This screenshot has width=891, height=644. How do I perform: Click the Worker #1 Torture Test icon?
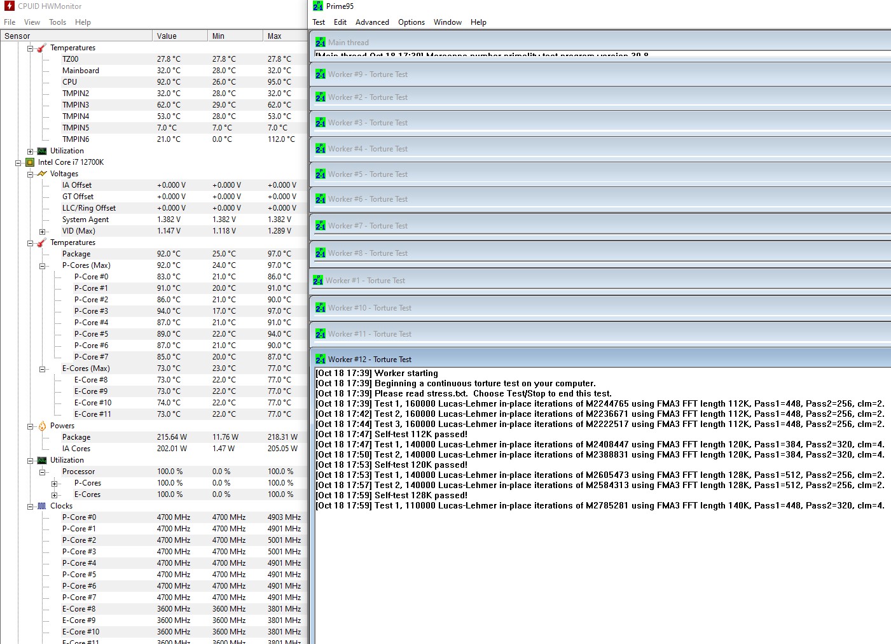tap(318, 281)
